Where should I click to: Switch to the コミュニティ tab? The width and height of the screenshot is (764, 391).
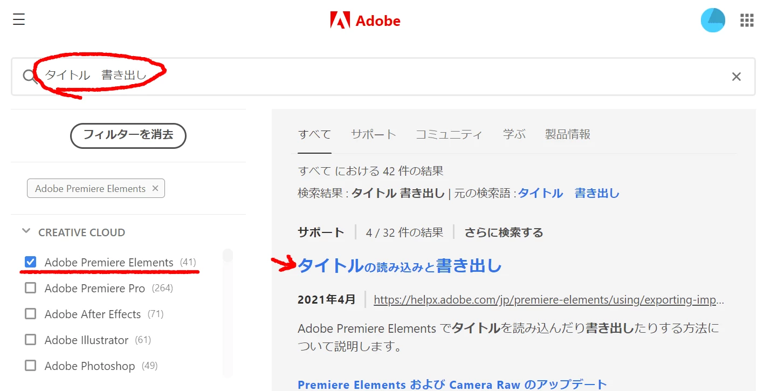click(449, 134)
